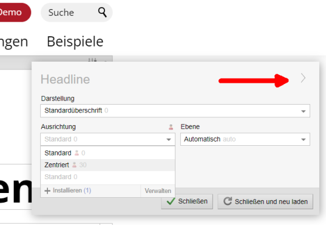Click Schließen und neu laden button
Image resolution: width=326 pixels, height=225 pixels.
click(265, 201)
